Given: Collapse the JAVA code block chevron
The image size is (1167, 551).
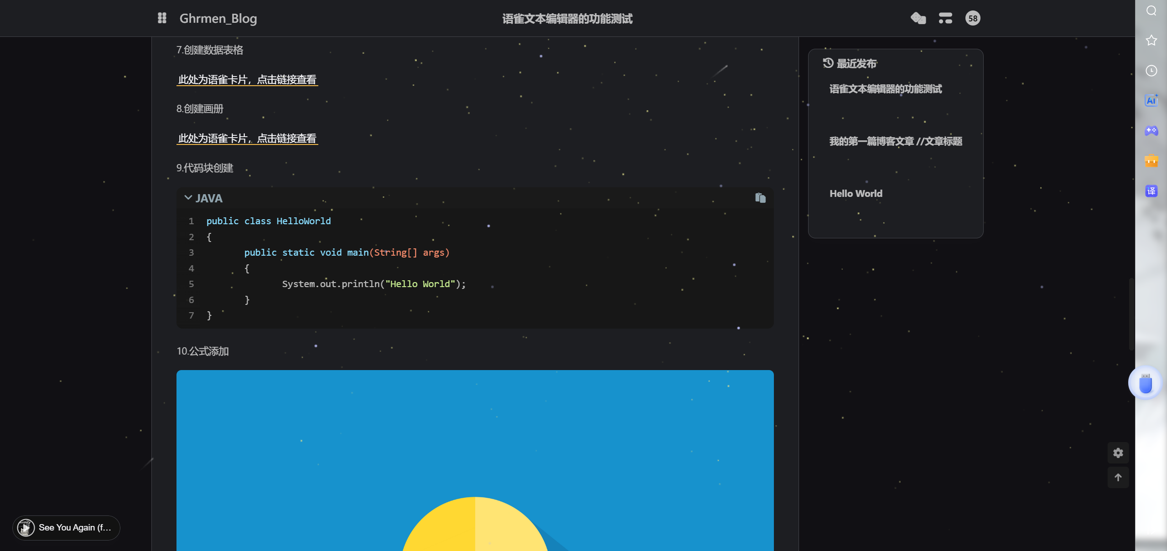Looking at the screenshot, I should click(x=188, y=198).
